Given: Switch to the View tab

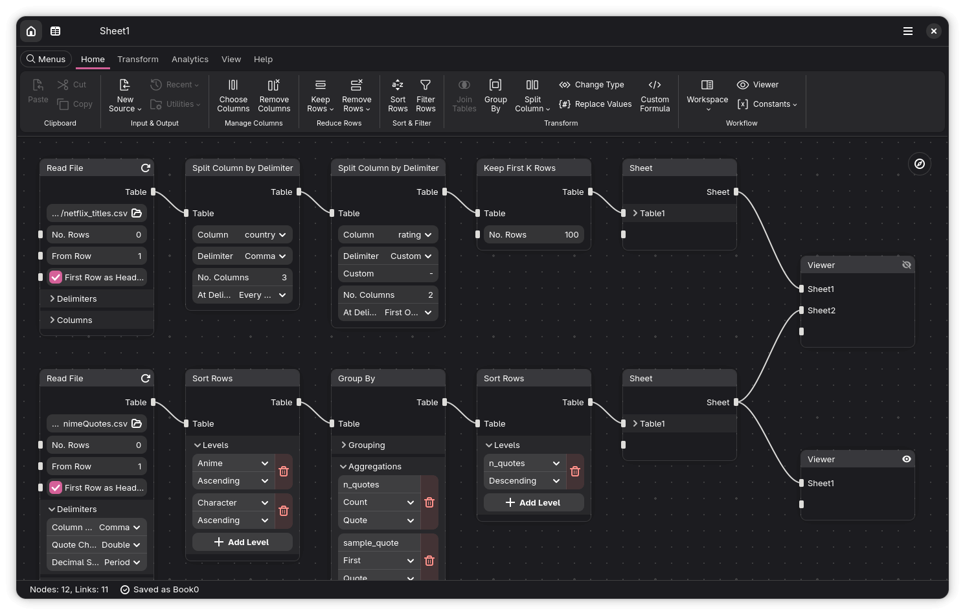Looking at the screenshot, I should coord(231,59).
